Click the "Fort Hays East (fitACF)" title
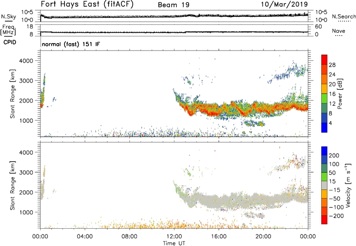This screenshot has height=246, width=356. tap(87, 4)
